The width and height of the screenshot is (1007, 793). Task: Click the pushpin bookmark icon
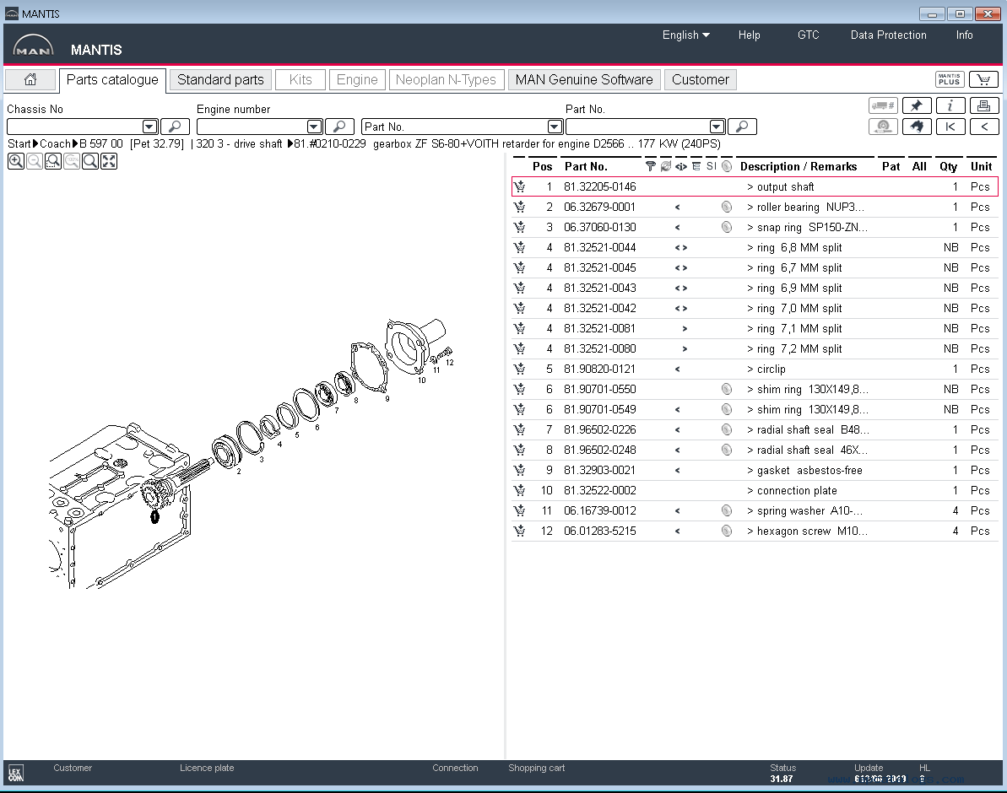click(917, 106)
